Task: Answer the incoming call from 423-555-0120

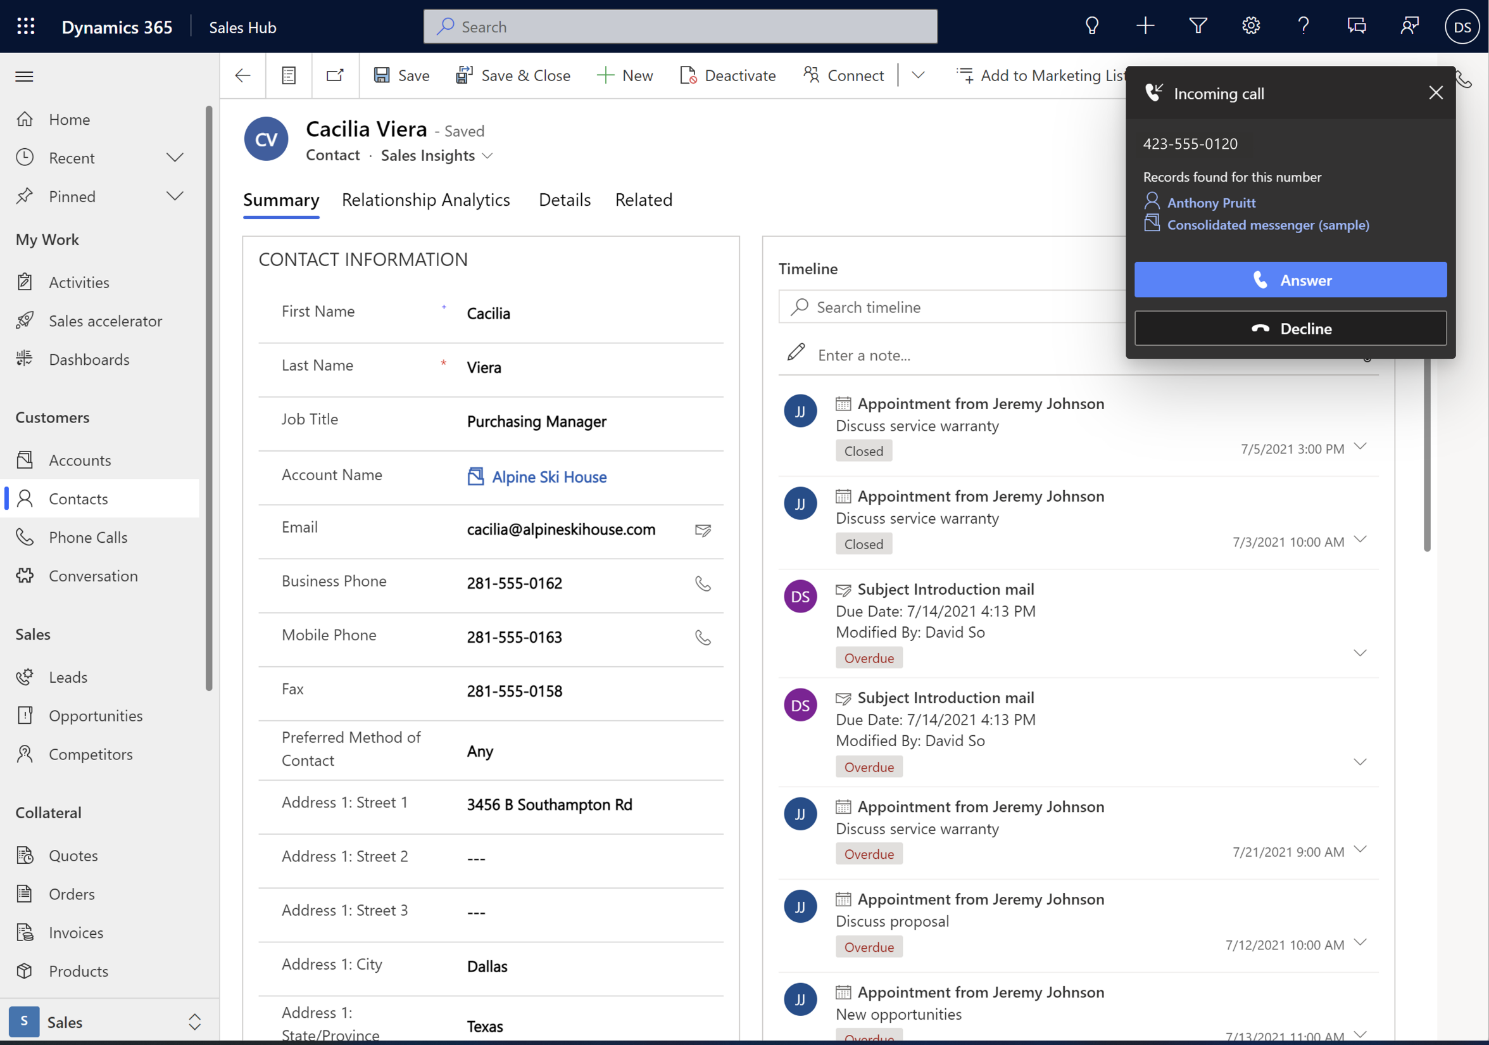Action: (x=1291, y=280)
